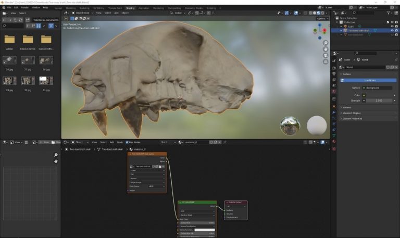The image size is (400, 238).
Task: Click the viewport zoom magnifier icon
Action: (x=324, y=43)
